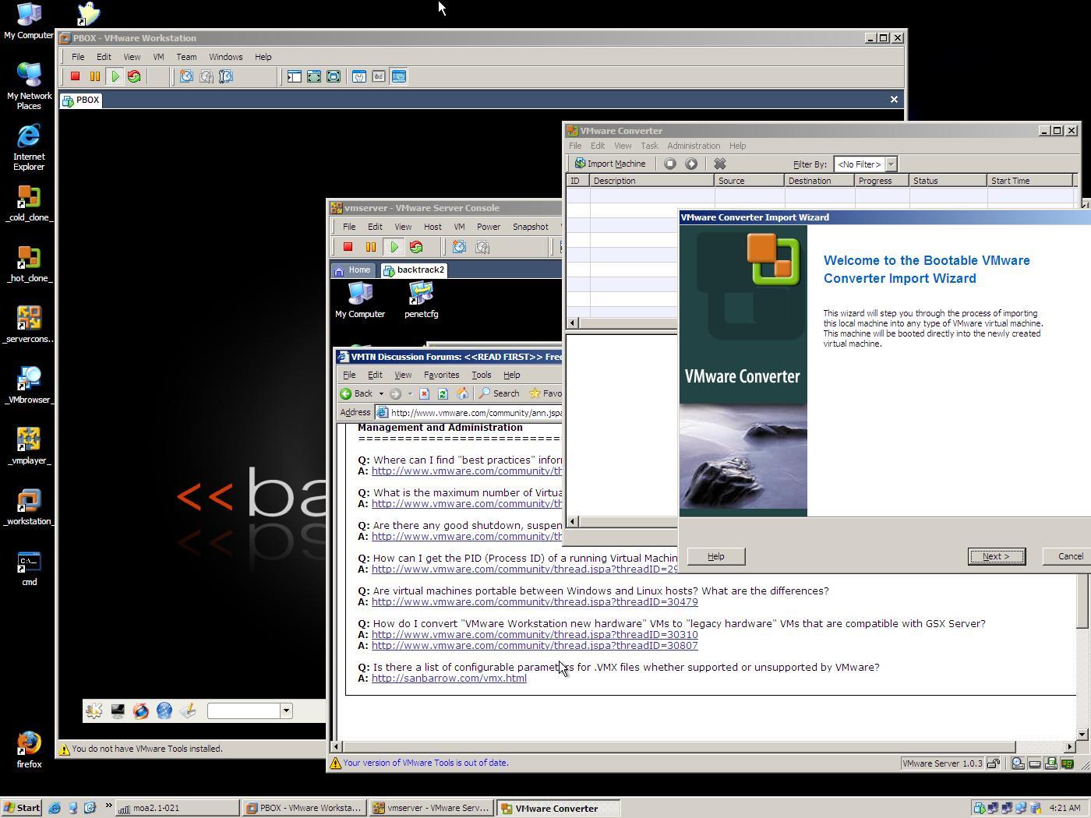Viewport: 1091px width, 818px height.
Task: Expand the Filter By dropdown
Action: (891, 164)
